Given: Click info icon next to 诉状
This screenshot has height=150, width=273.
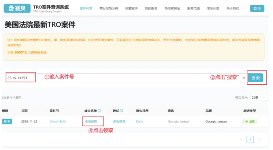Looking at the screenshot, I should pyautogui.click(x=122, y=111).
